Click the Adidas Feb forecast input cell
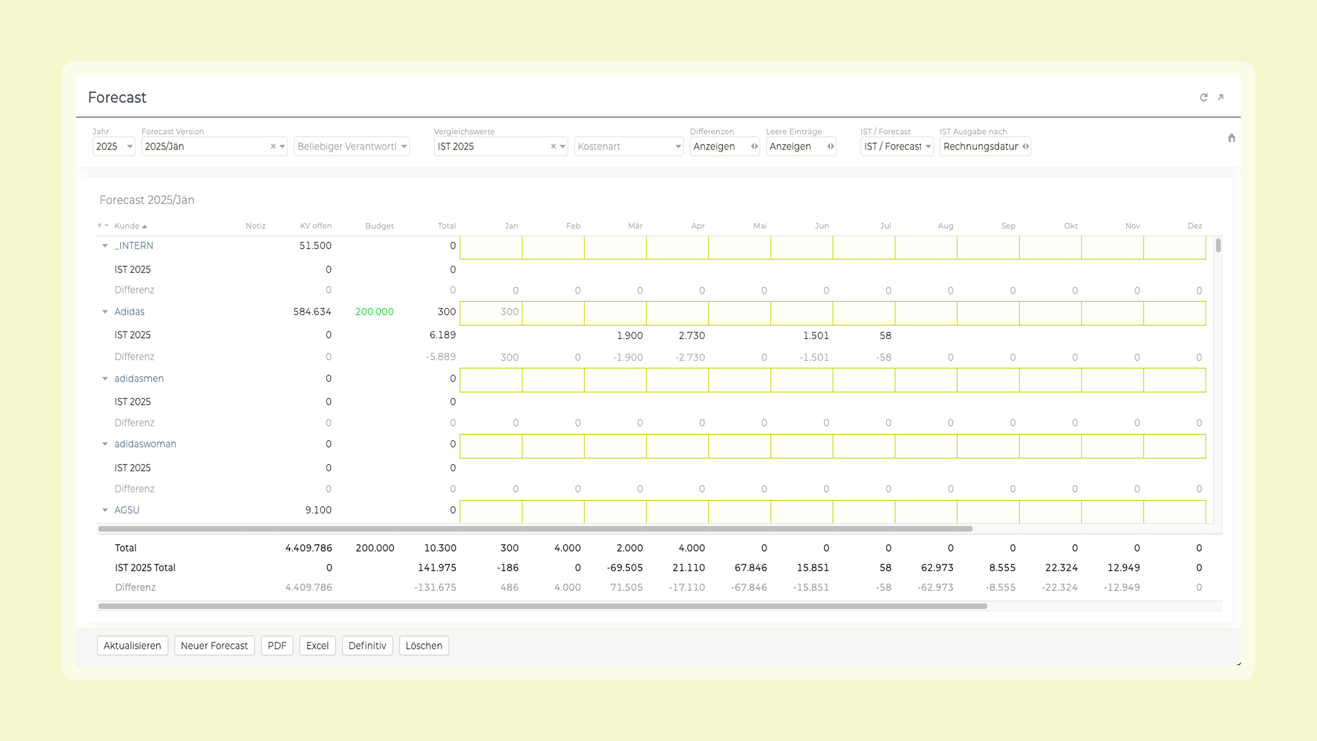The width and height of the screenshot is (1317, 741). [553, 313]
